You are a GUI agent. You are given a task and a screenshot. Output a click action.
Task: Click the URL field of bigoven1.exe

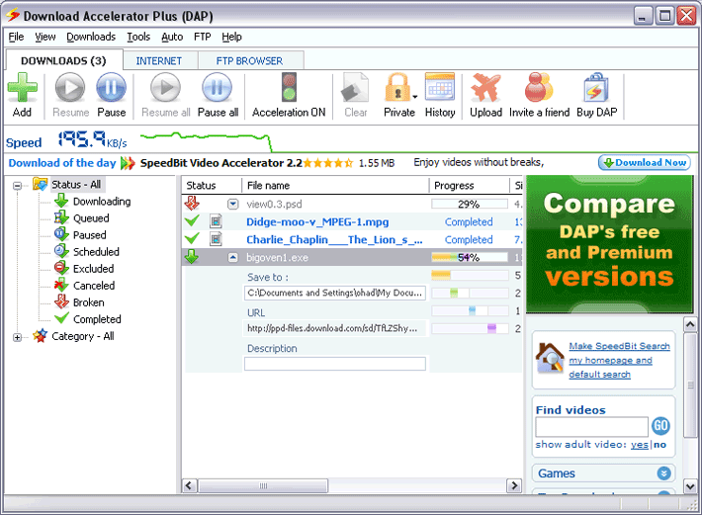(335, 328)
